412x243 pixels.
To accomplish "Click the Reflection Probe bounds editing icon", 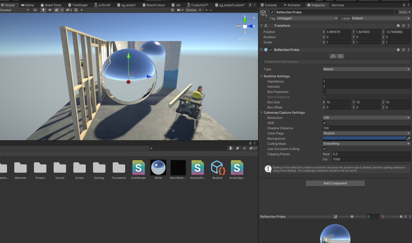I will pyautogui.click(x=332, y=56).
